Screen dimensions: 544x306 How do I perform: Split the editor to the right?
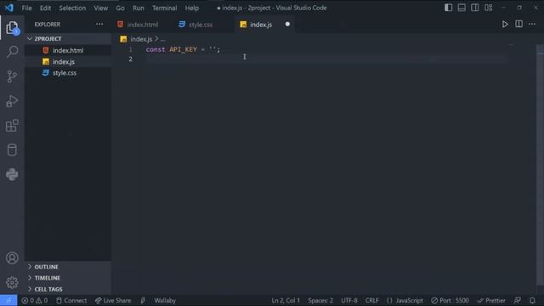point(518,25)
